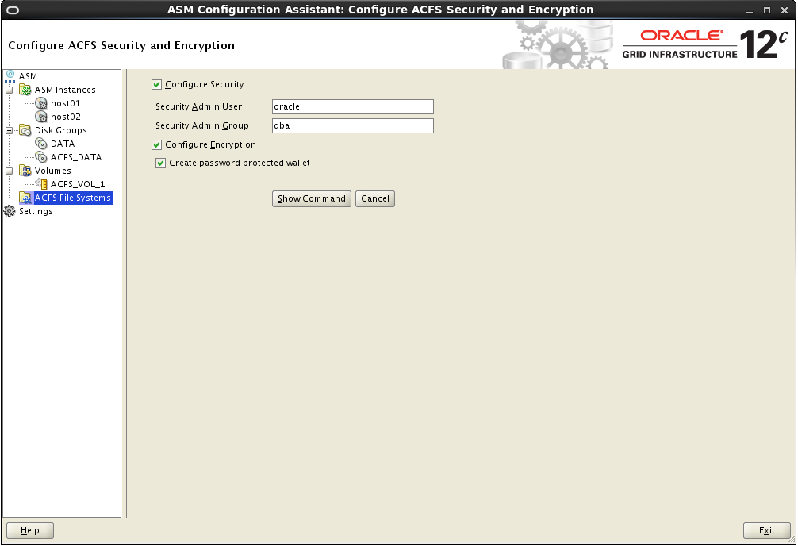The image size is (798, 546).
Task: Focus the Security Admin User field
Action: [353, 106]
